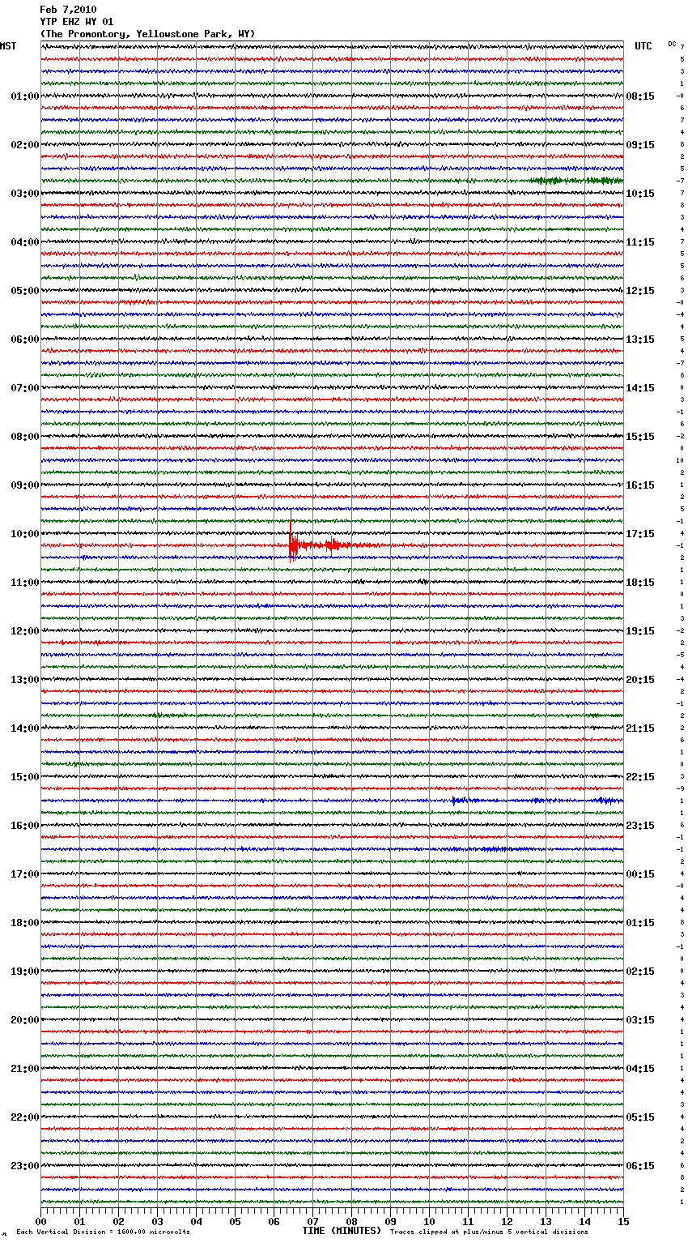Click the 18:15 UTC time label

(x=640, y=583)
